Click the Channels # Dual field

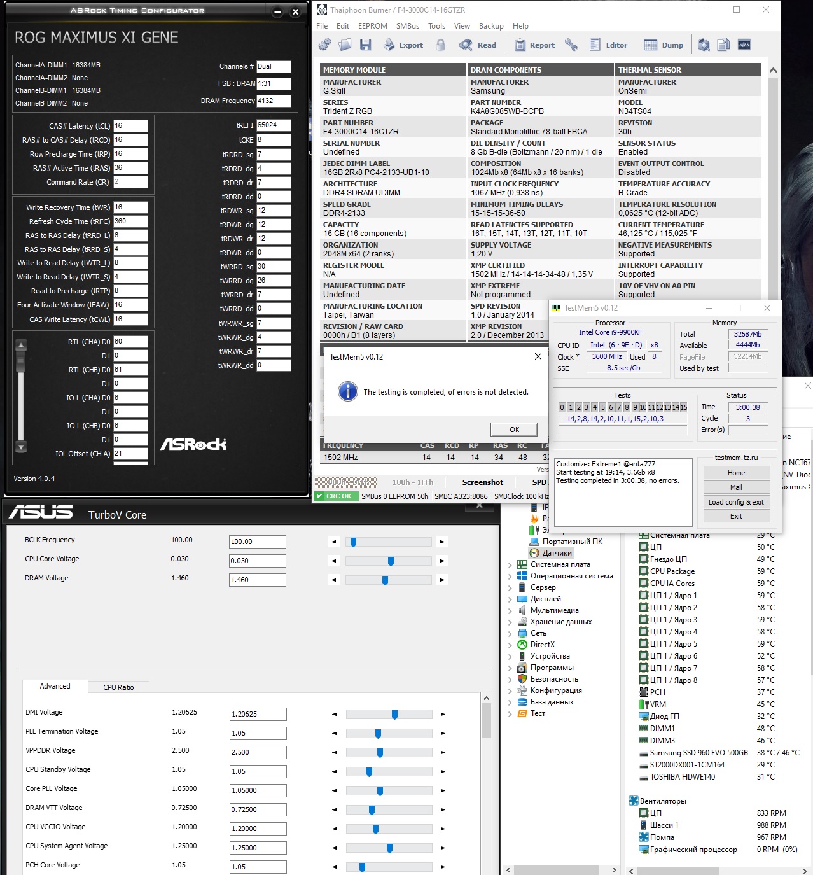point(274,66)
